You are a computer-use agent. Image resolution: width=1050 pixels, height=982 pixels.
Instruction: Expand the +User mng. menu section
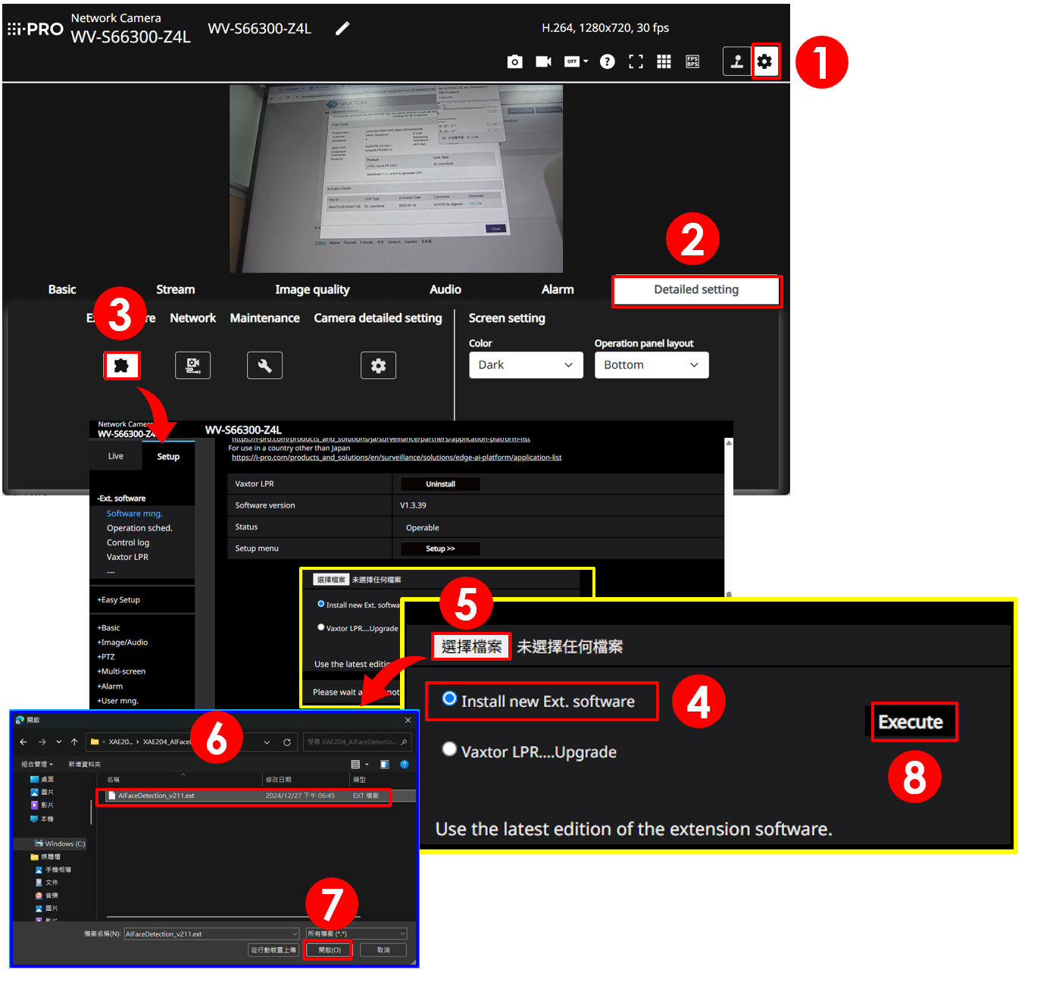click(x=117, y=701)
